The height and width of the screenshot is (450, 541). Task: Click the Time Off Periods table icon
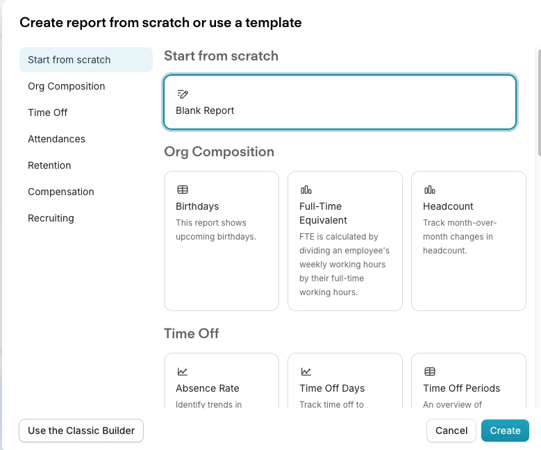pos(430,372)
